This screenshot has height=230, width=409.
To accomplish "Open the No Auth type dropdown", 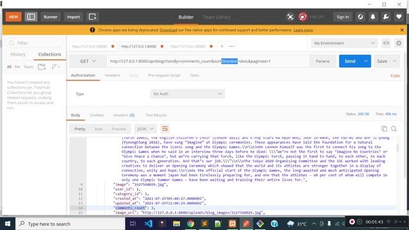I will [x=187, y=94].
